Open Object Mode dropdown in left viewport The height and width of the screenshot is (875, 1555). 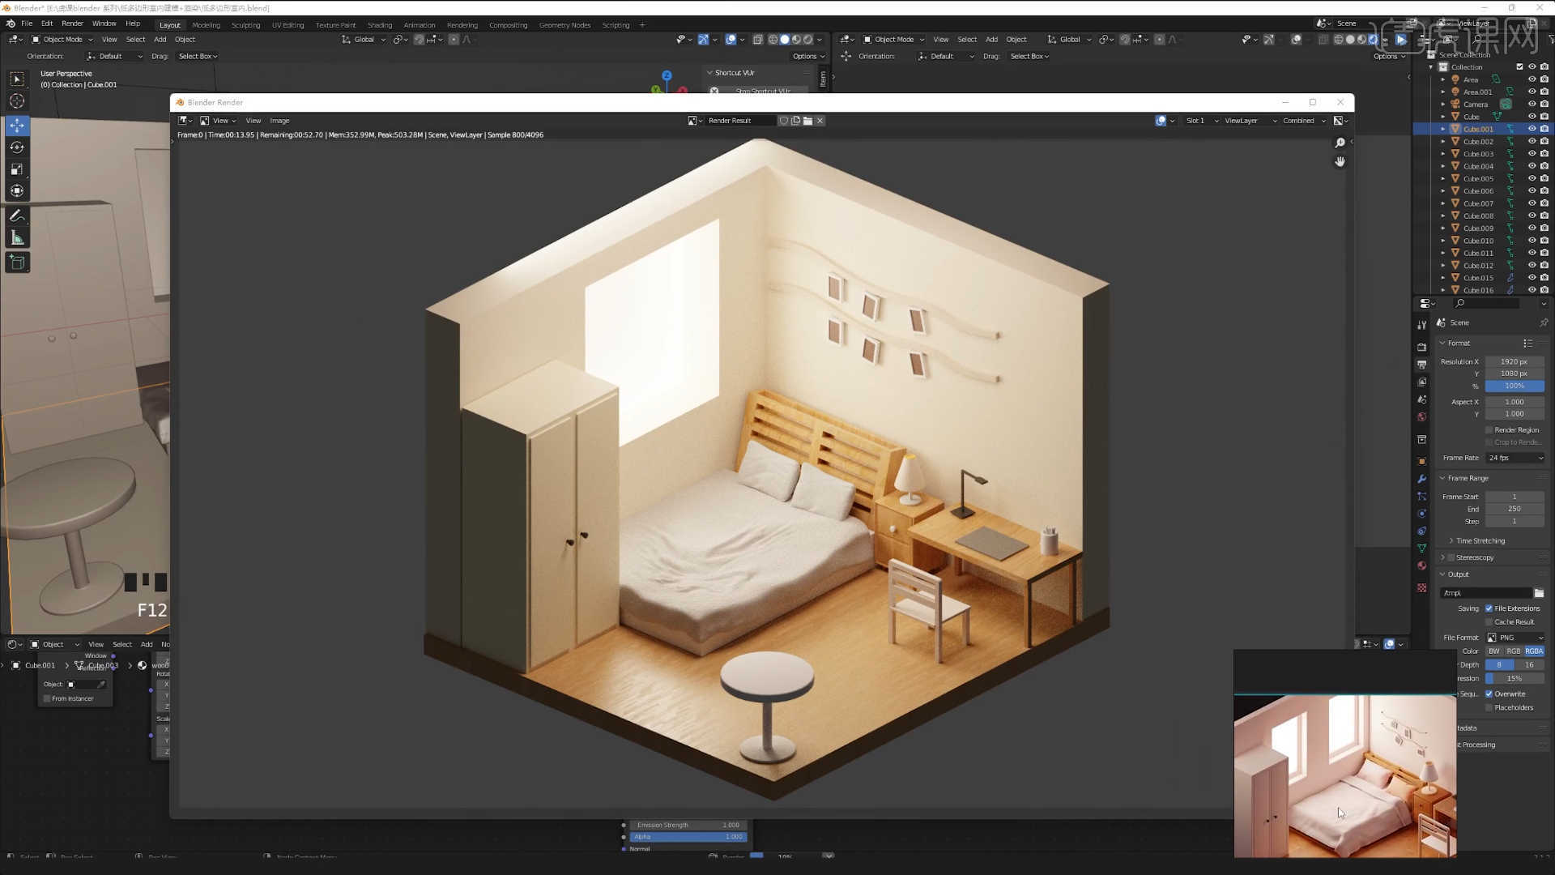coord(62,39)
